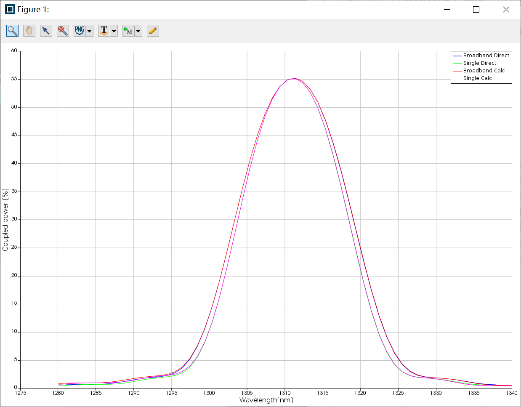Select the zoom magnifier tool
Image resolution: width=521 pixels, height=407 pixels.
(12, 31)
